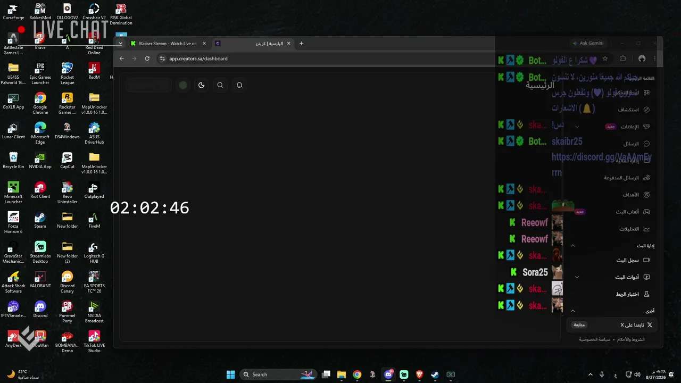Open Brave browser from the taskbar
The height and width of the screenshot is (383, 681).
click(x=419, y=374)
